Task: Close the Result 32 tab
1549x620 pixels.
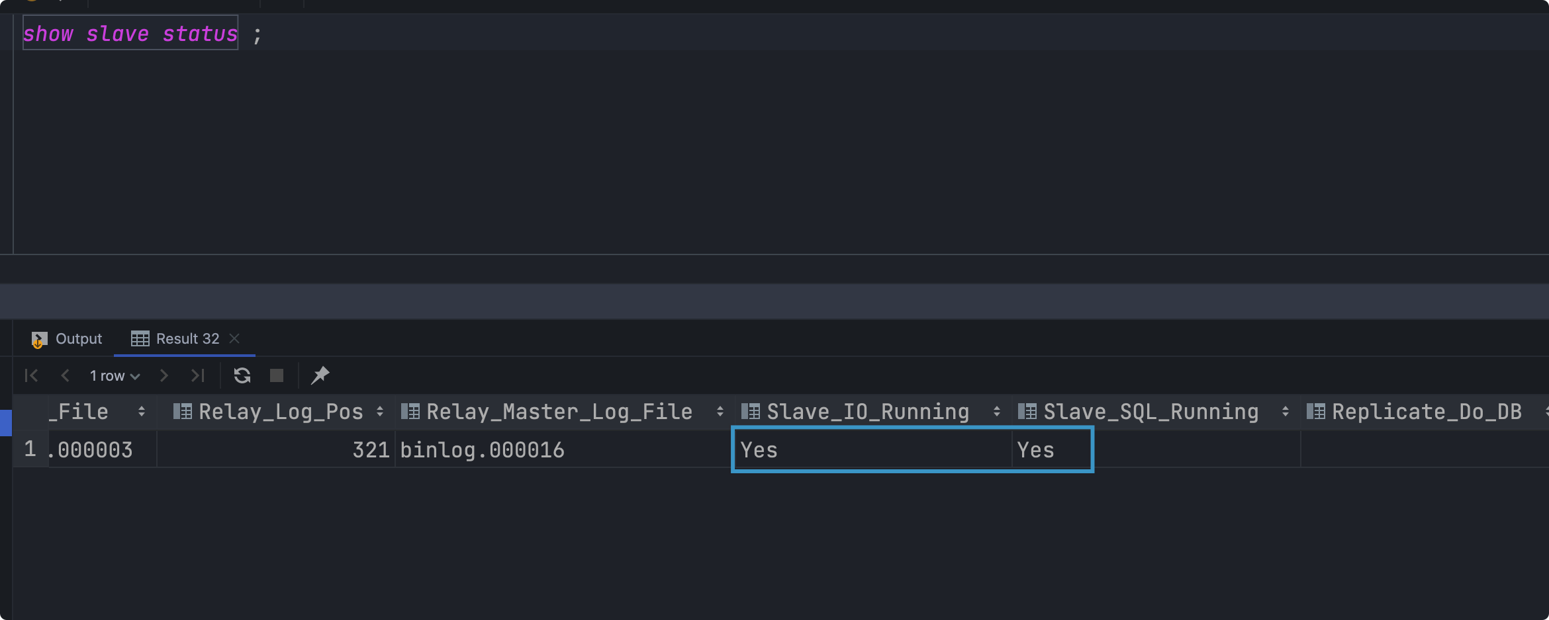Action: 234,338
